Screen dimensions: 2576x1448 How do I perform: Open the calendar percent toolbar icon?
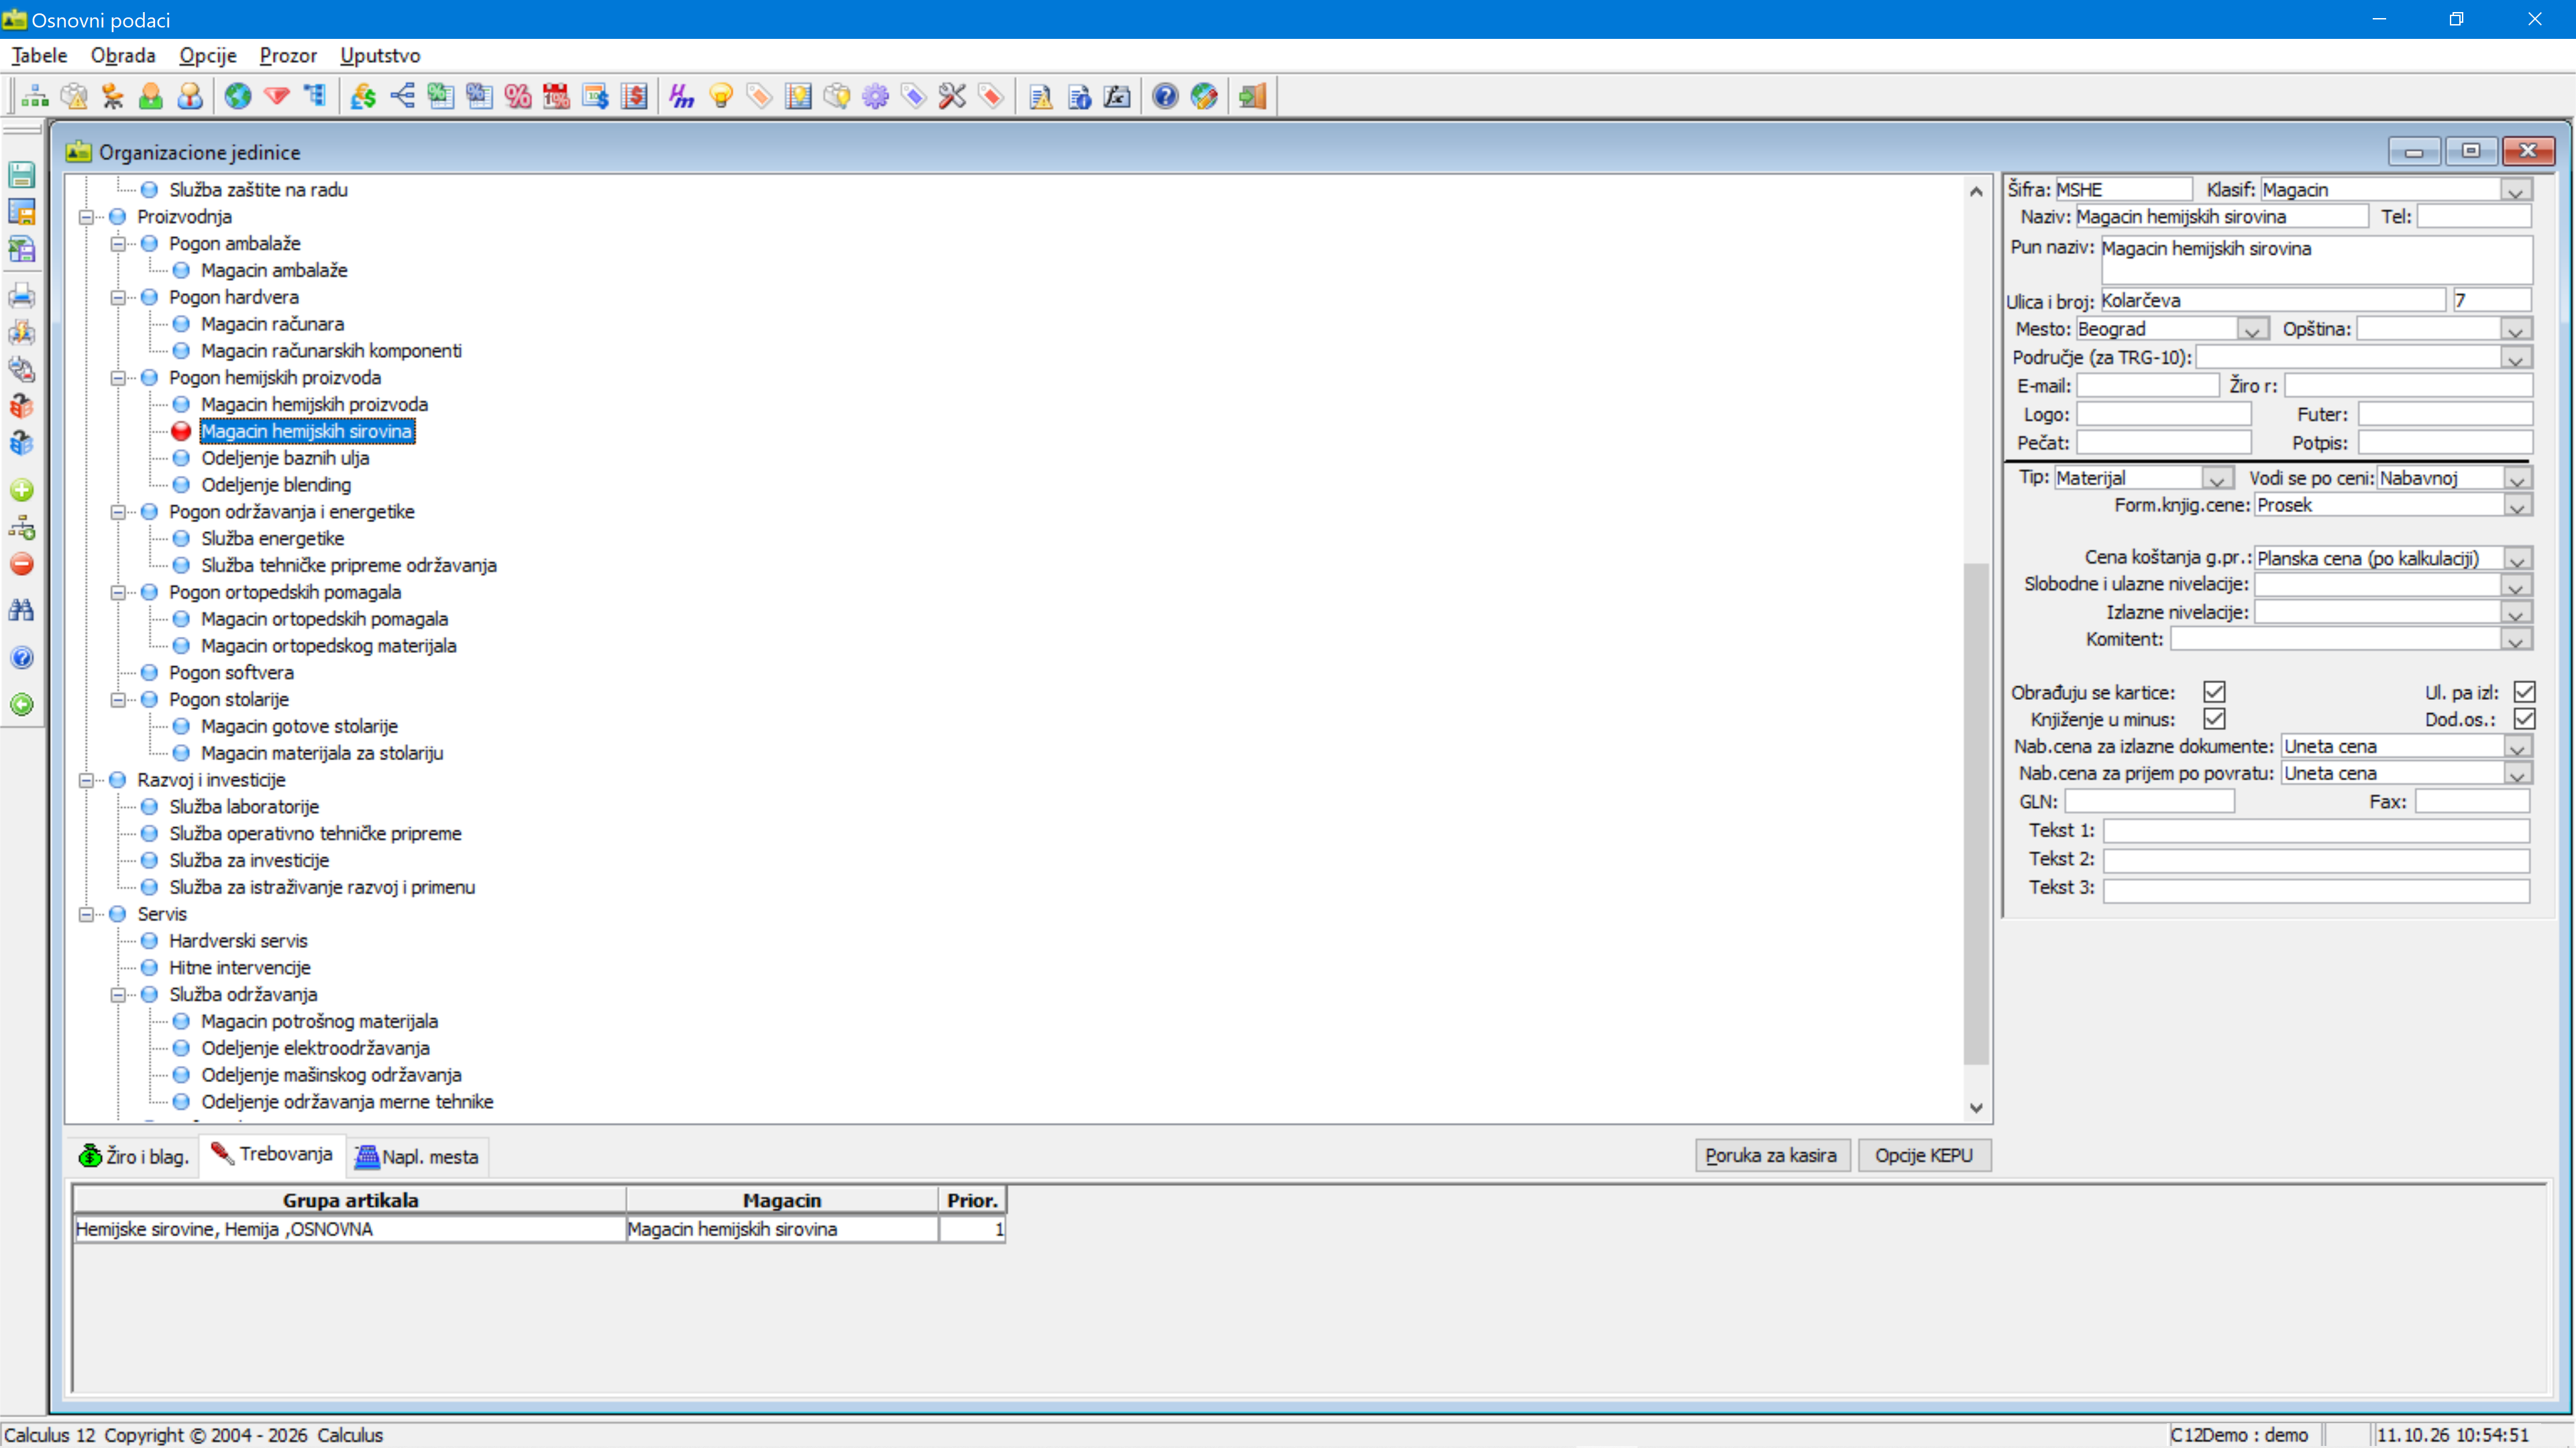556,96
